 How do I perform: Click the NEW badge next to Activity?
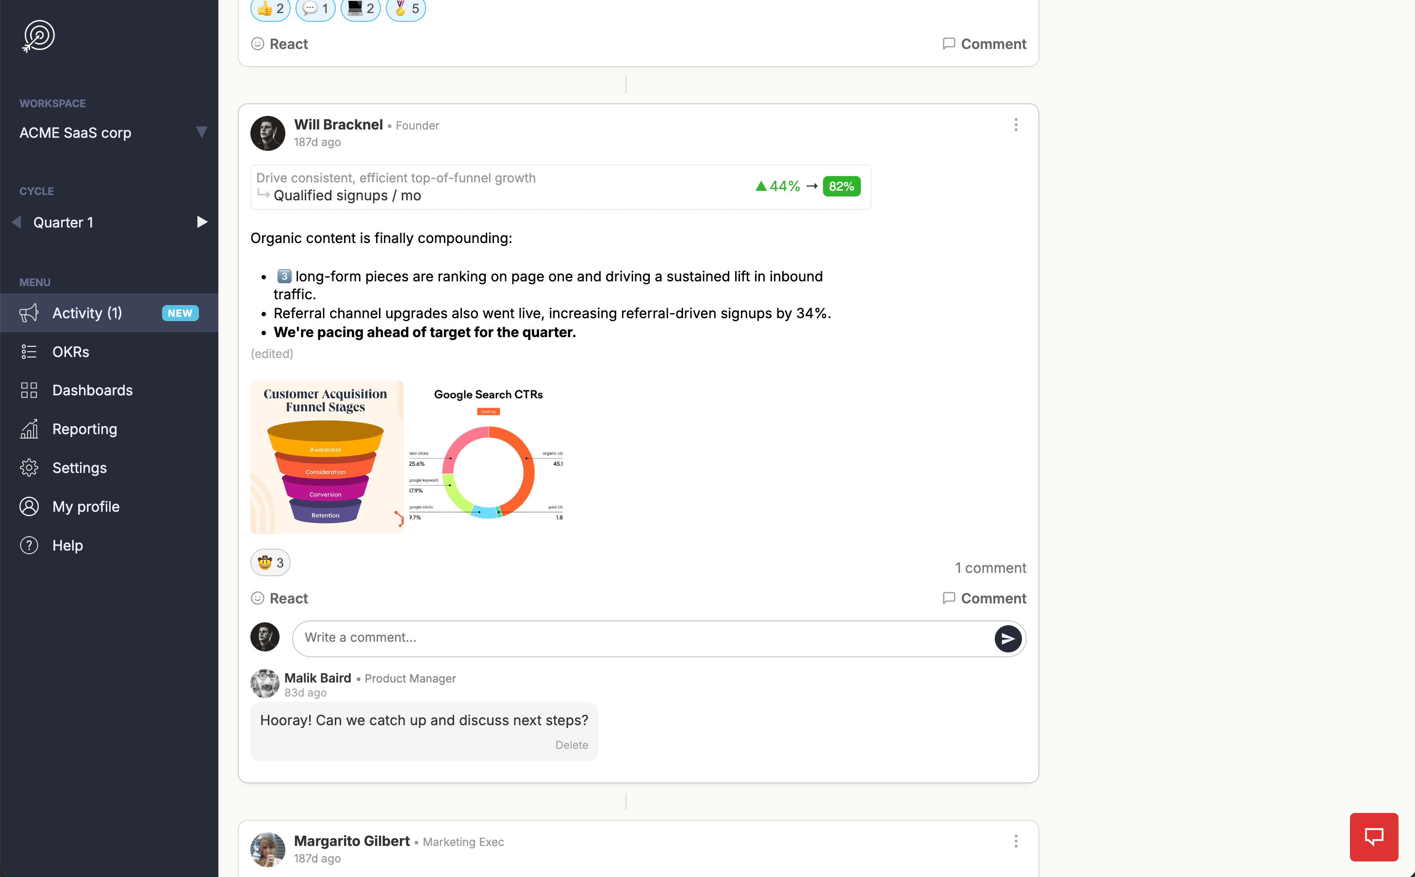click(180, 313)
